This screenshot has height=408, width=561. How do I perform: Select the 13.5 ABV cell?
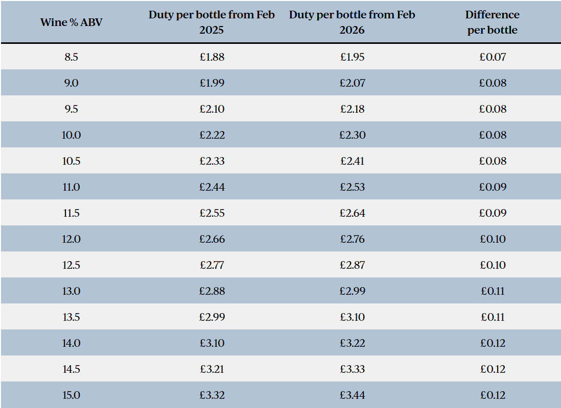click(x=71, y=317)
